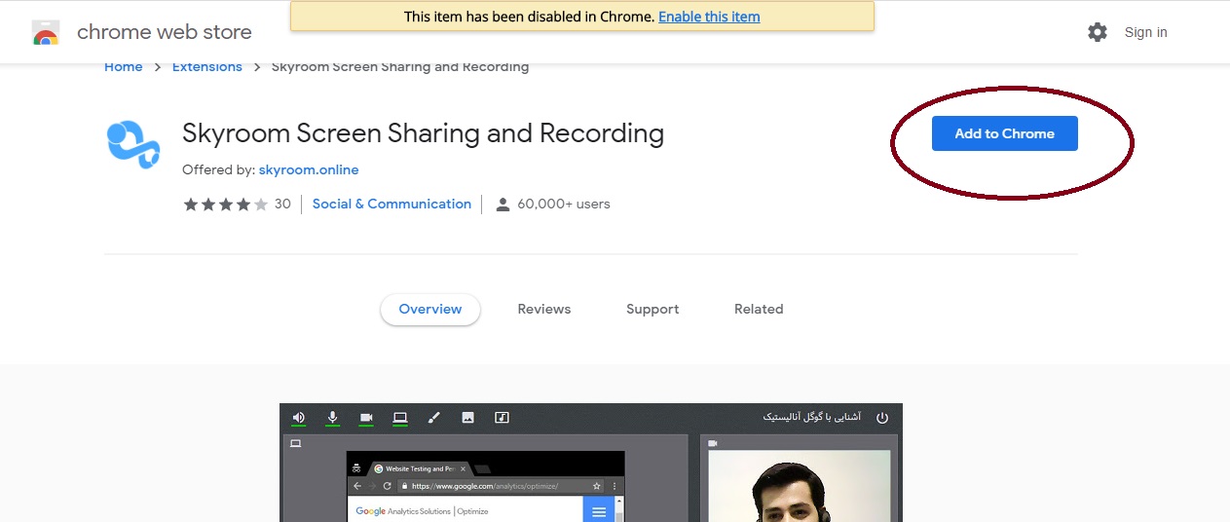The height and width of the screenshot is (522, 1230).
Task: Click the laptop screen-share icon in preview toolbar
Action: 399,418
